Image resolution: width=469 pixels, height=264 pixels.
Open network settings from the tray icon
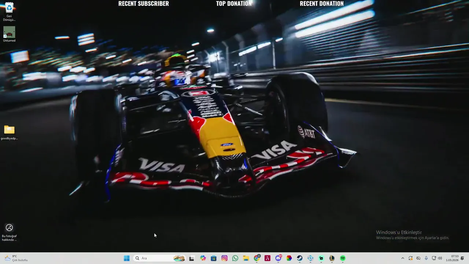point(434,258)
